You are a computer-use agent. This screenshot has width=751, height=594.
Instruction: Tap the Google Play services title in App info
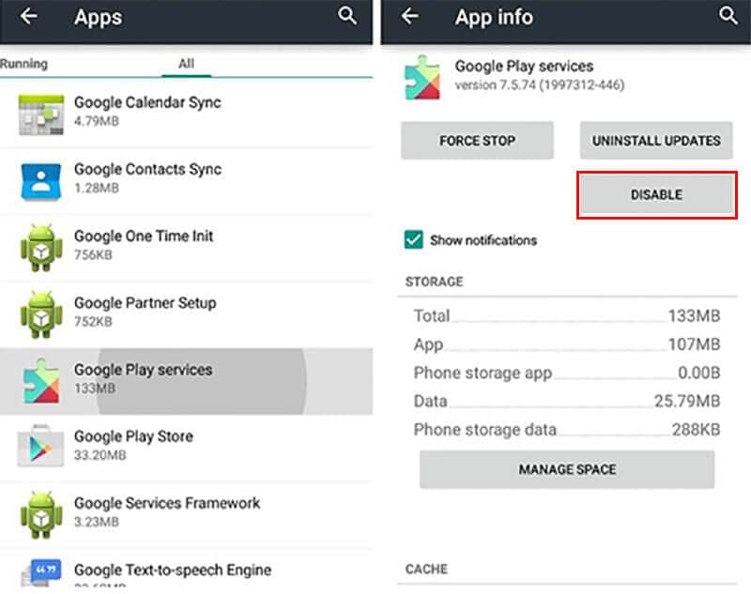pyautogui.click(x=524, y=66)
